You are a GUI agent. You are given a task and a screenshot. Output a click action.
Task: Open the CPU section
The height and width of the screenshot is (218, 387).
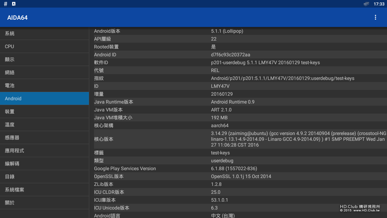44,46
